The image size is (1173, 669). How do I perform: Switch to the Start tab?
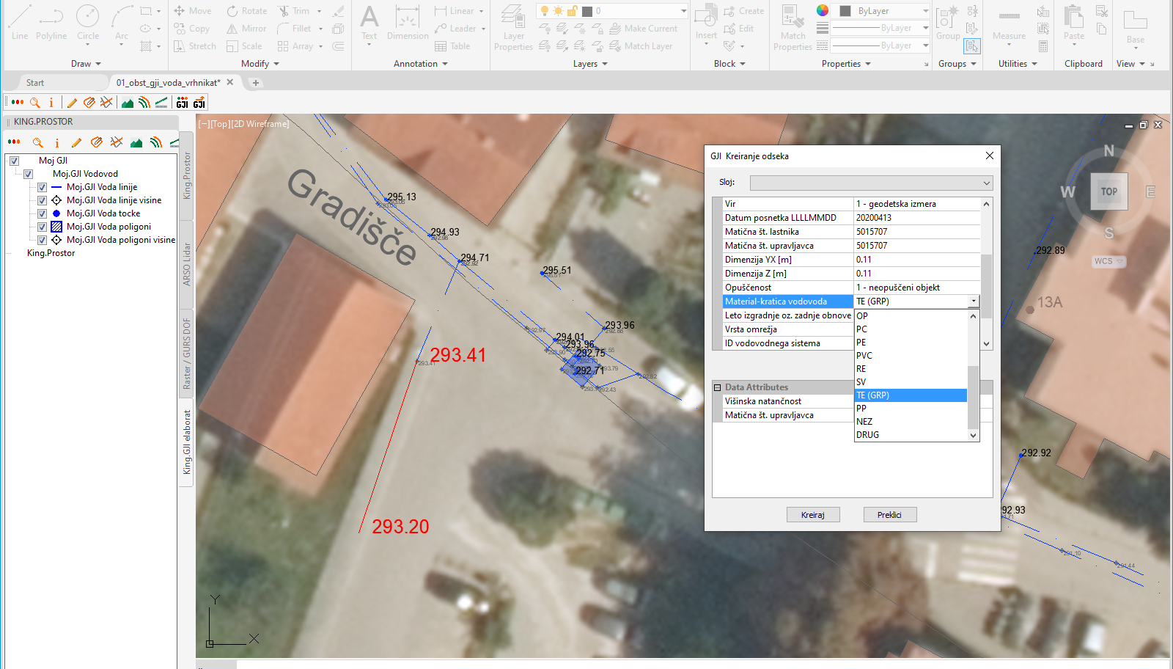(35, 83)
